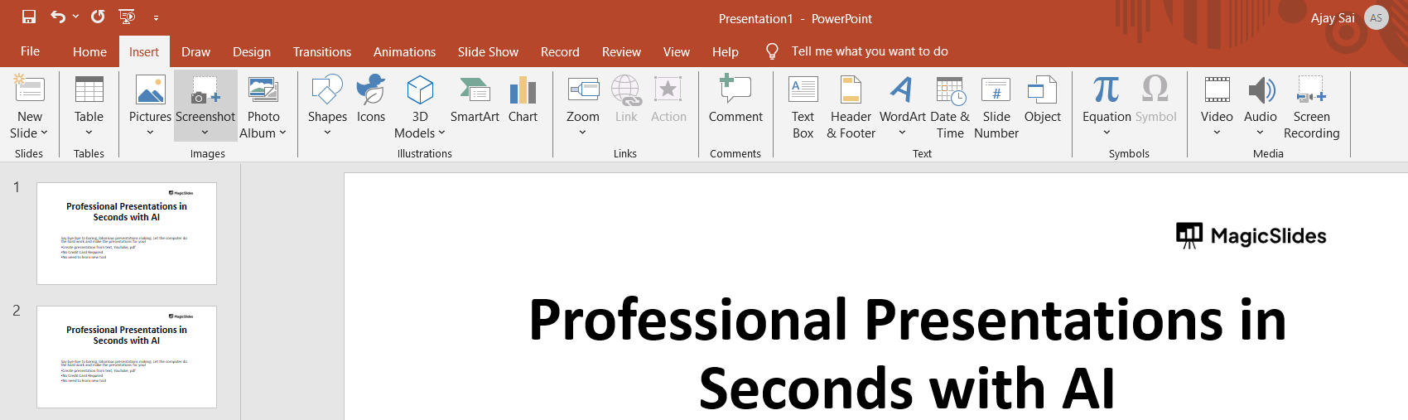Select slide 1 thumbnail
Screen dimensions: 1408x420
pos(127,234)
